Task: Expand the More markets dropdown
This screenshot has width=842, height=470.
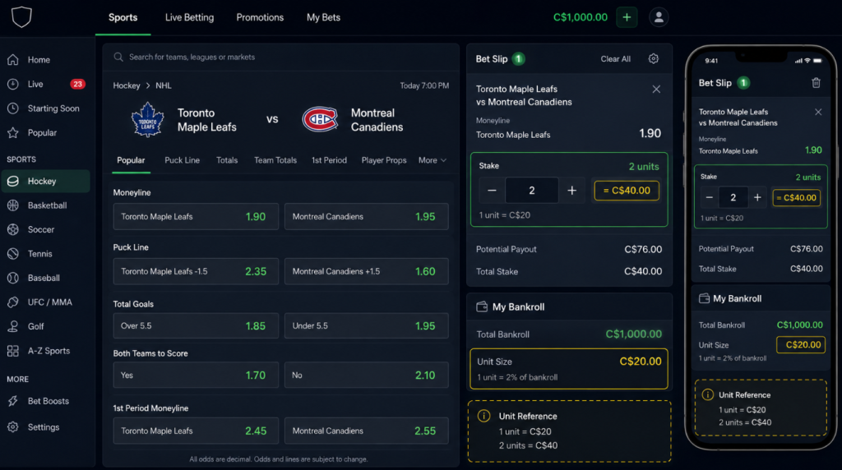Action: [433, 160]
